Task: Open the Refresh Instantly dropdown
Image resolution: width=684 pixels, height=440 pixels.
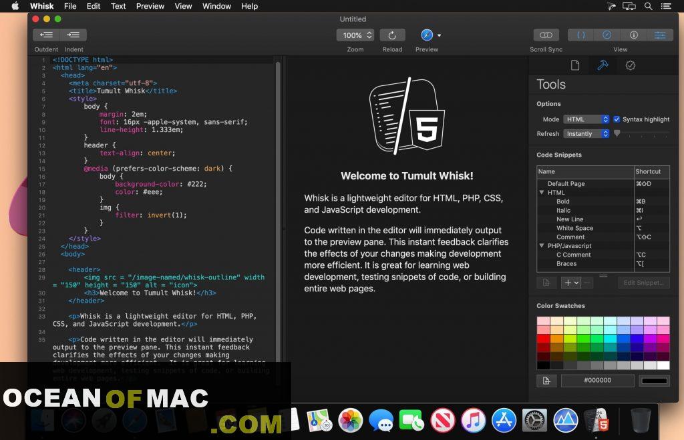Action: 586,133
